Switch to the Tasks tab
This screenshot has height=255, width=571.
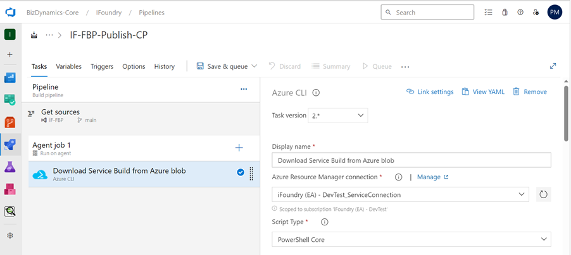coord(39,66)
